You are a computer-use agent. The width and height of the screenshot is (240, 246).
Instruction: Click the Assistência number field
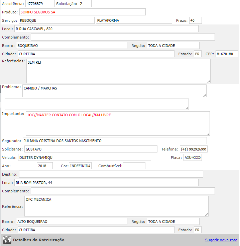40,4
